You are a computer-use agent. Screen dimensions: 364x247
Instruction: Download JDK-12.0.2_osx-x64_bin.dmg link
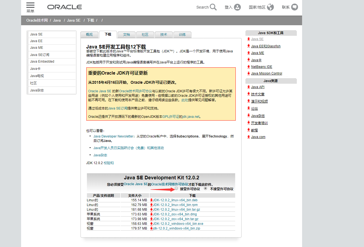(175, 214)
